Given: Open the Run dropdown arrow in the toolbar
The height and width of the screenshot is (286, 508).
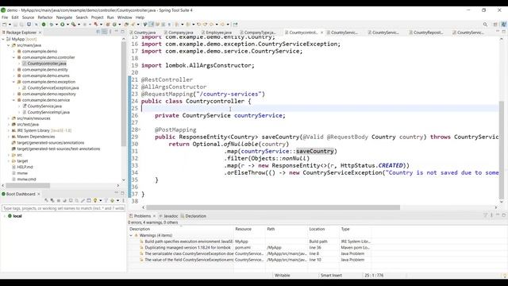Looking at the screenshot, I should [x=67, y=25].
